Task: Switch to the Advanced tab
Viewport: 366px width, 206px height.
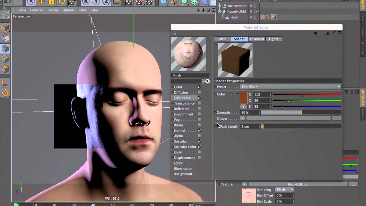Action: pos(256,39)
